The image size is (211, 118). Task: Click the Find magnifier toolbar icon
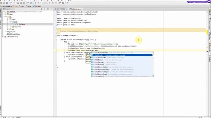(28, 3)
